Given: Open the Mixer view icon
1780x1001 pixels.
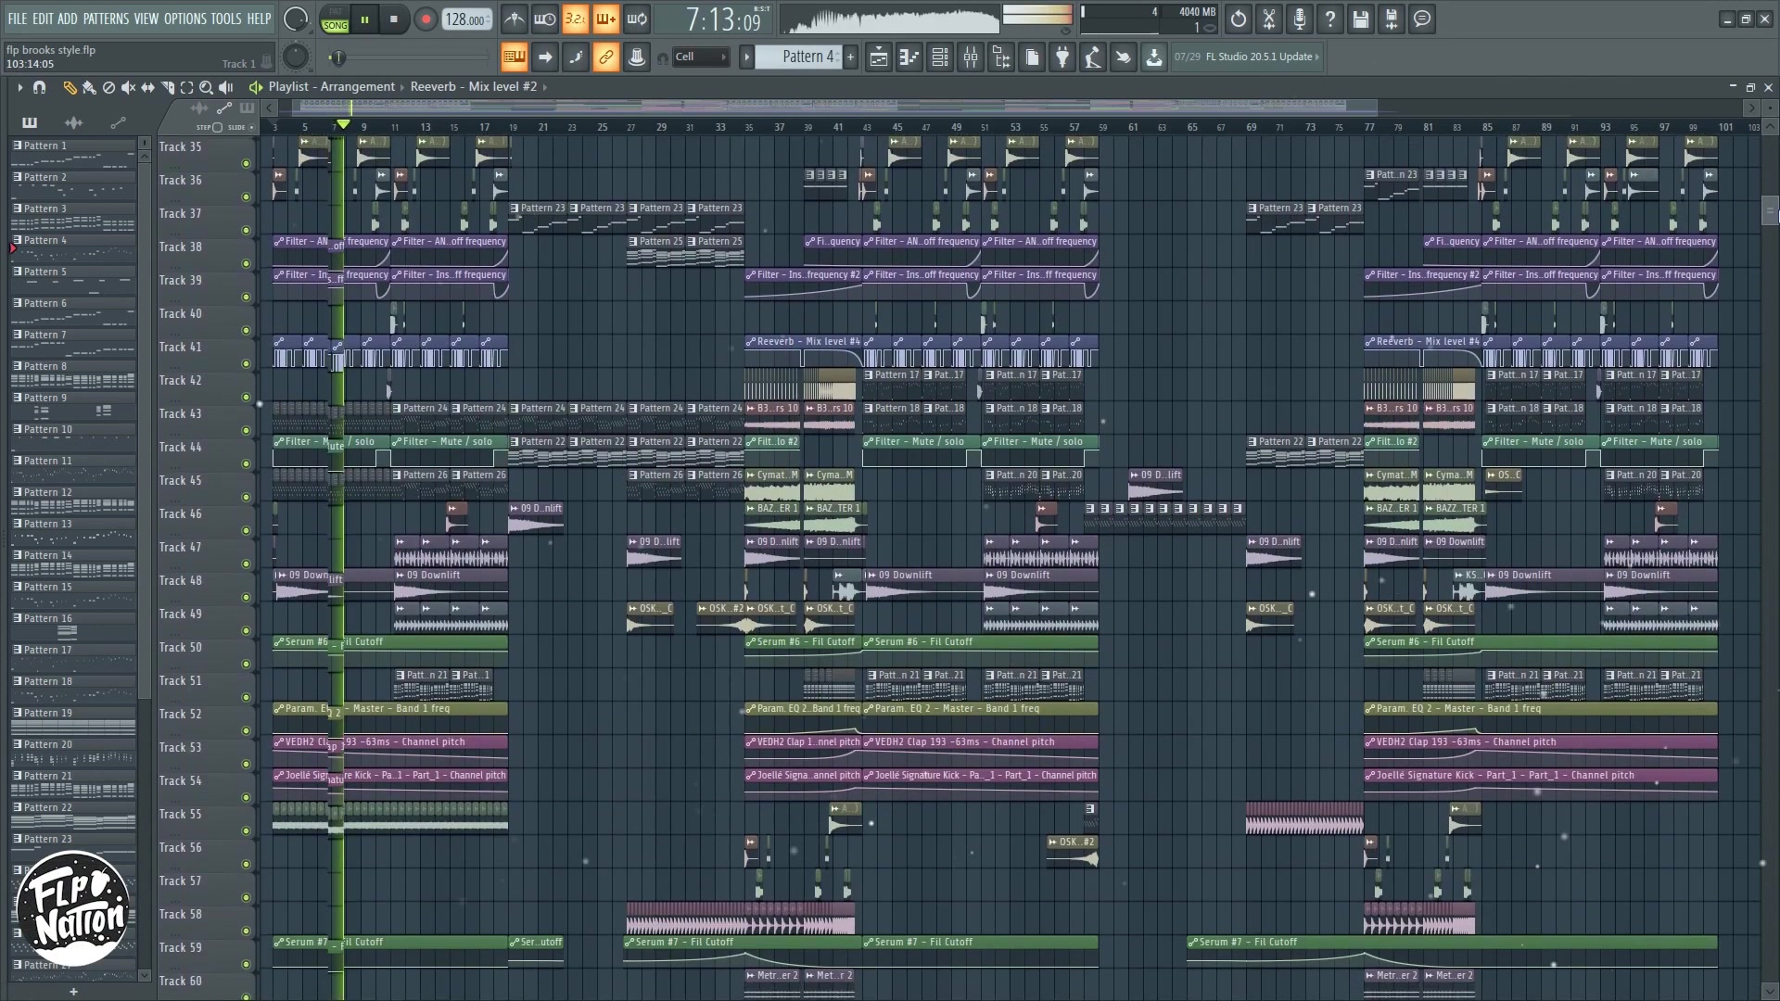Looking at the screenshot, I should point(971,57).
